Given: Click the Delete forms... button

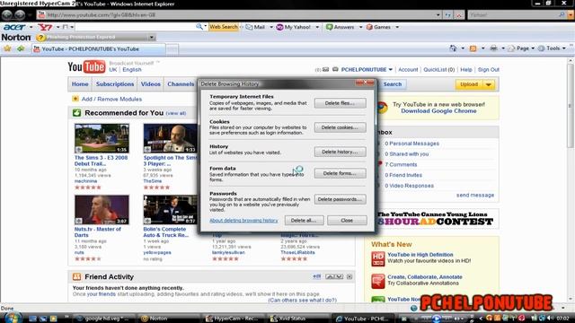Looking at the screenshot, I should (340, 173).
